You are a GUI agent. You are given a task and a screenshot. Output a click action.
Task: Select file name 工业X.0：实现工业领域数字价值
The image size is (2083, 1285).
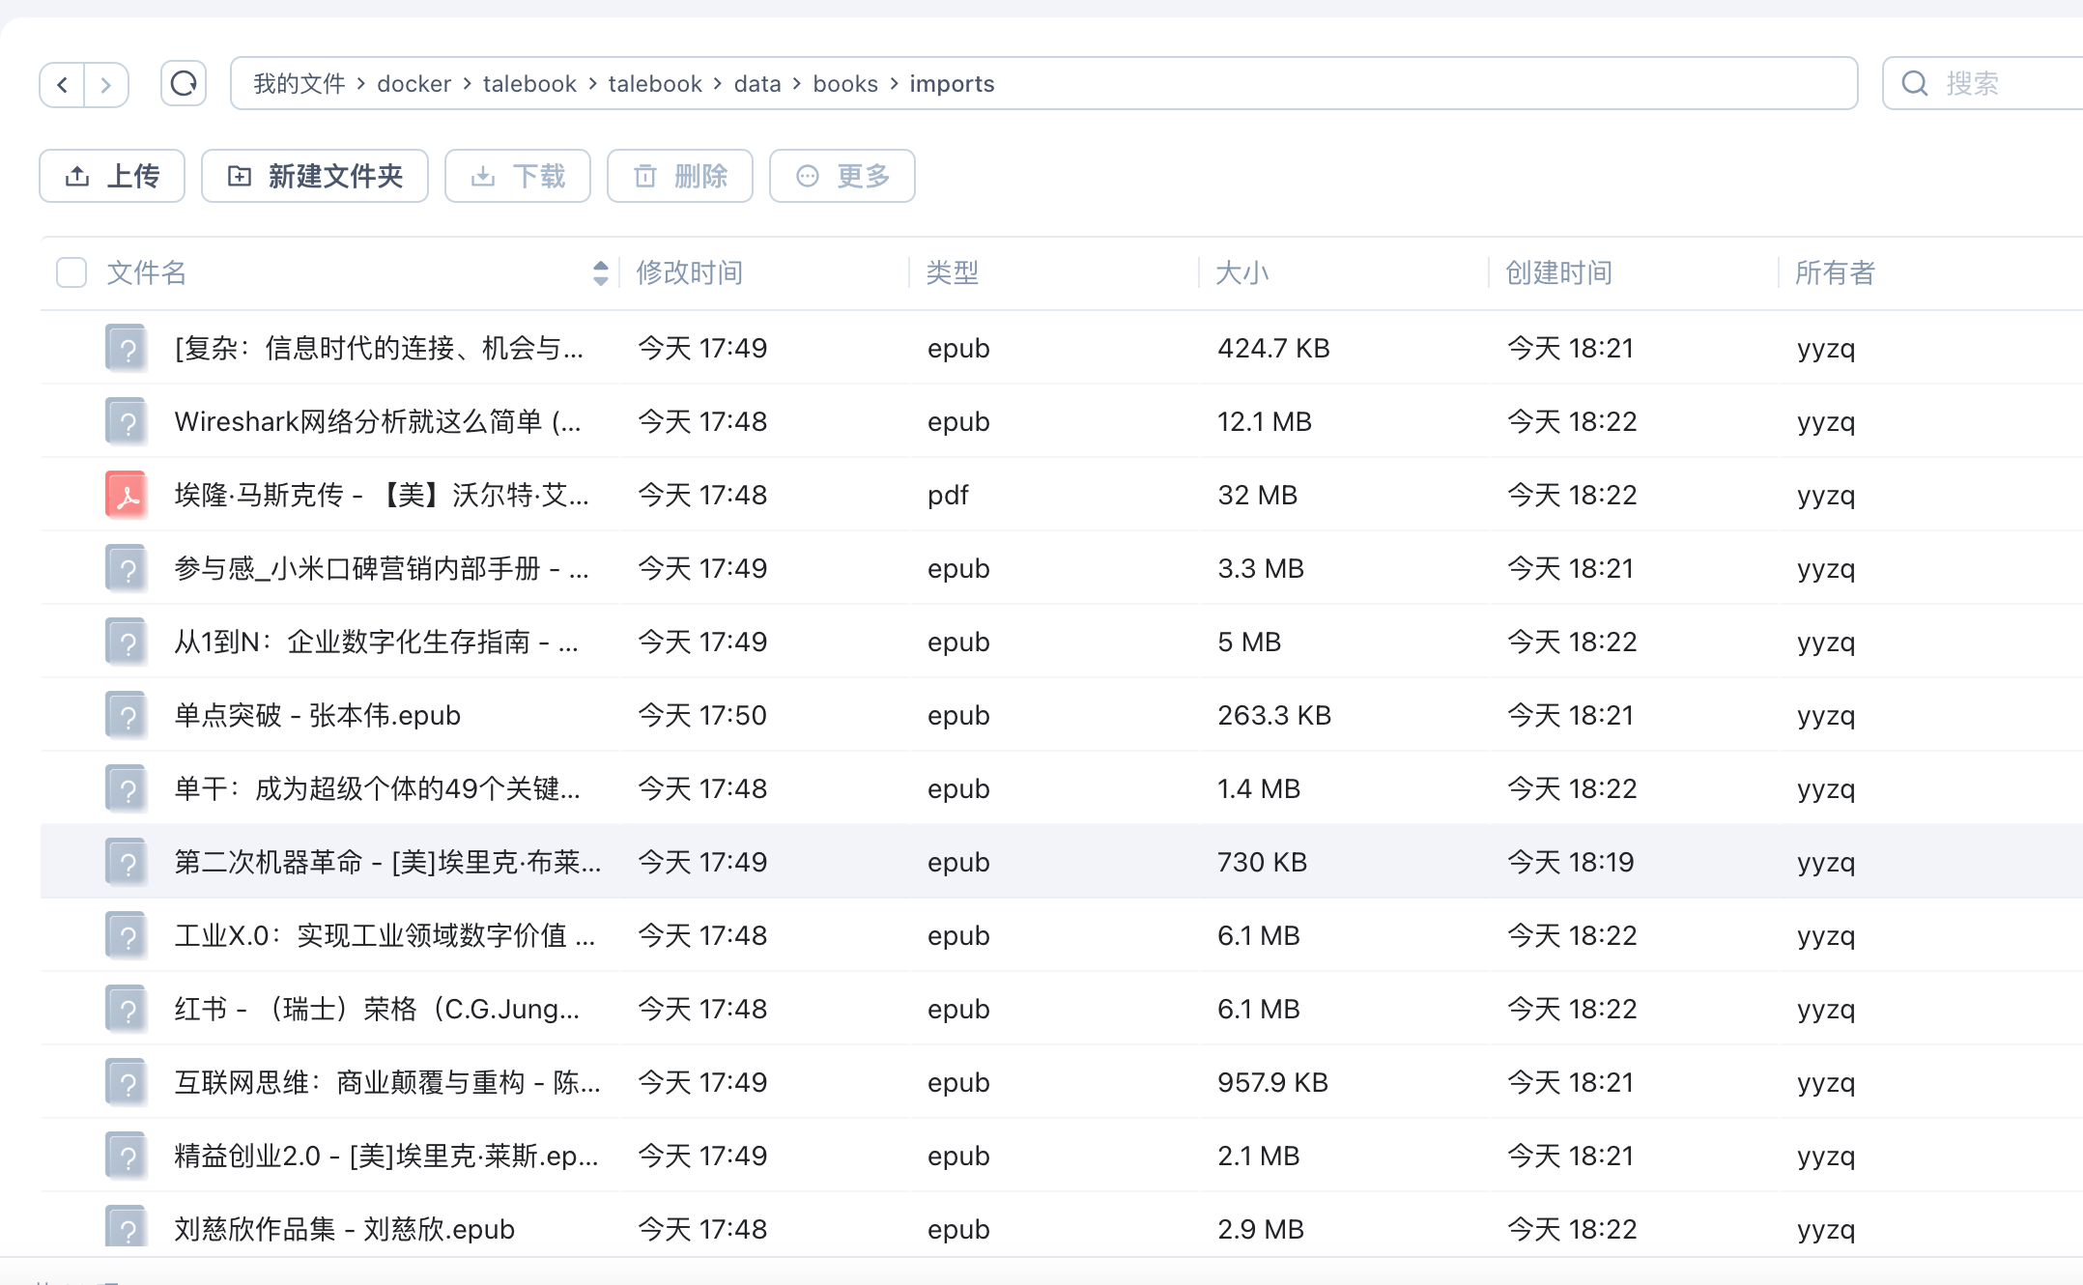coord(385,935)
